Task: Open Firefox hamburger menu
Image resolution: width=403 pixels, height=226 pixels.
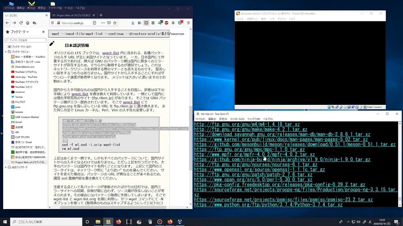Action: (x=188, y=23)
